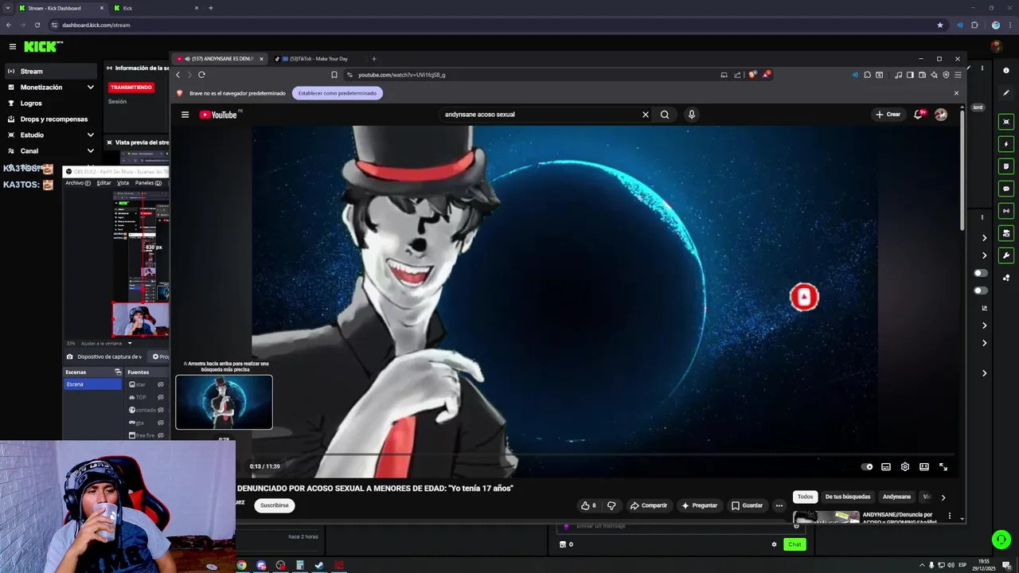
Task: Open Brave Leo AI sparkle icon
Action: (934, 75)
